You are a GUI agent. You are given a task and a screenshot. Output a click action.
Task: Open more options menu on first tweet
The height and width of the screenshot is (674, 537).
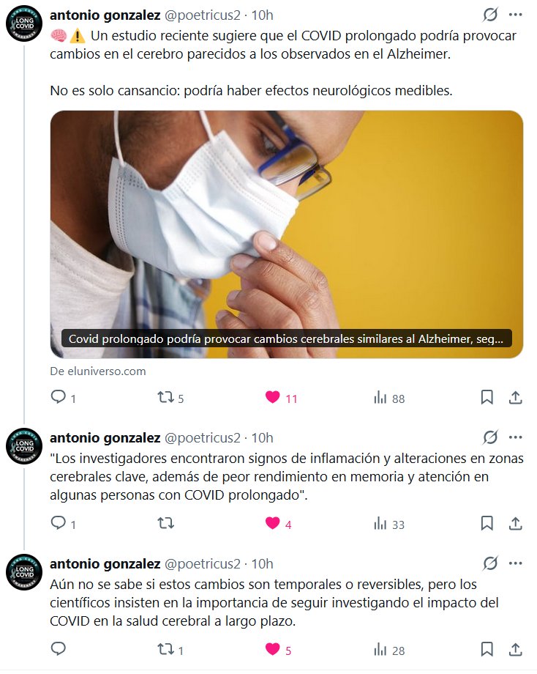click(515, 15)
